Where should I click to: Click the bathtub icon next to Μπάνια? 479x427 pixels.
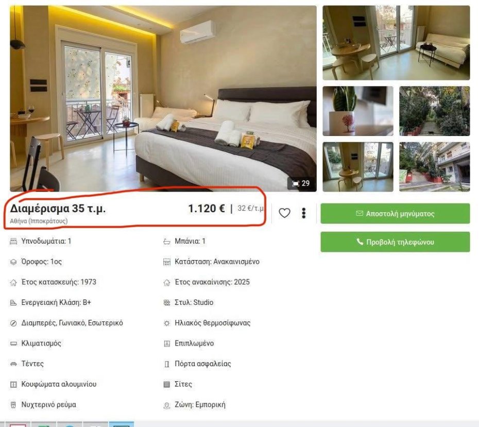[x=167, y=242]
